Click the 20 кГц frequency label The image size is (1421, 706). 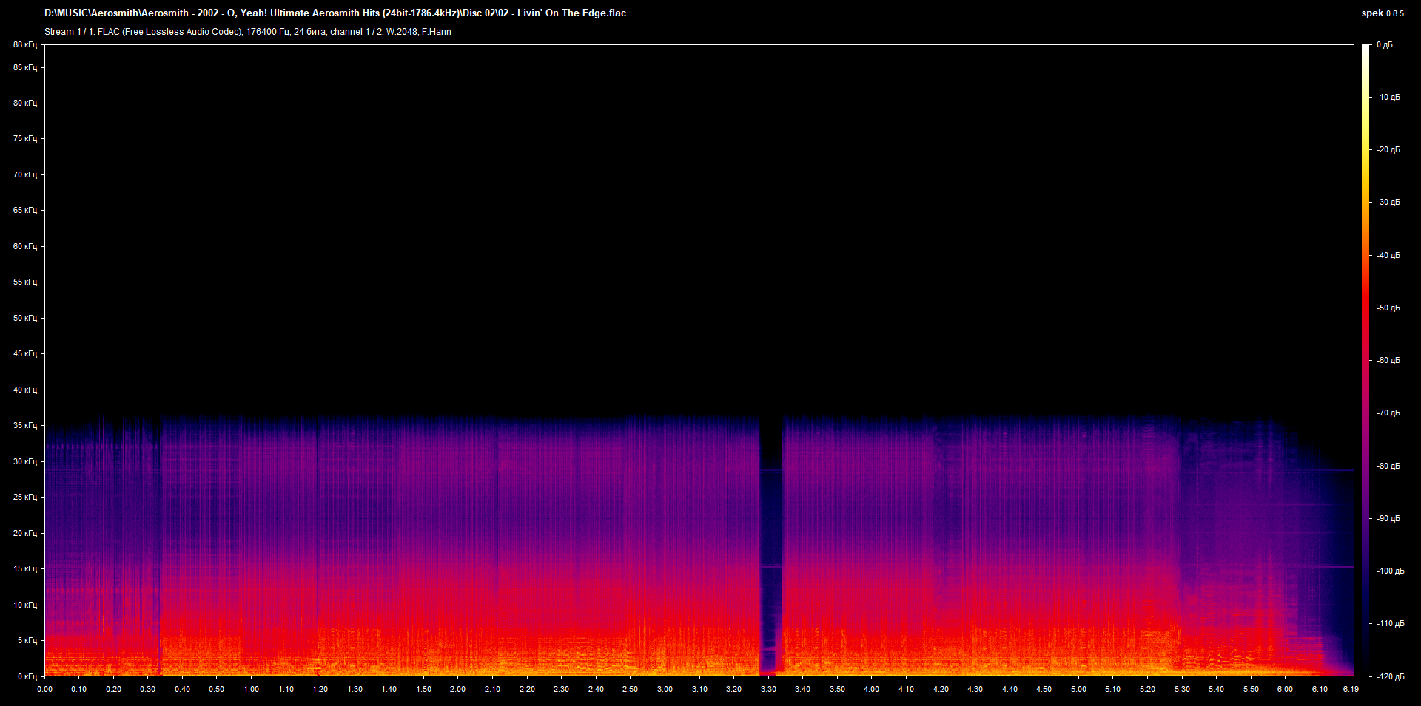(25, 533)
